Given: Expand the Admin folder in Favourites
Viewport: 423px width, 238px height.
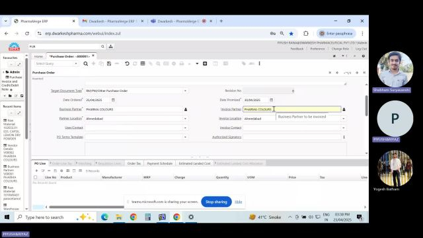Looking at the screenshot, I should tap(3, 72).
